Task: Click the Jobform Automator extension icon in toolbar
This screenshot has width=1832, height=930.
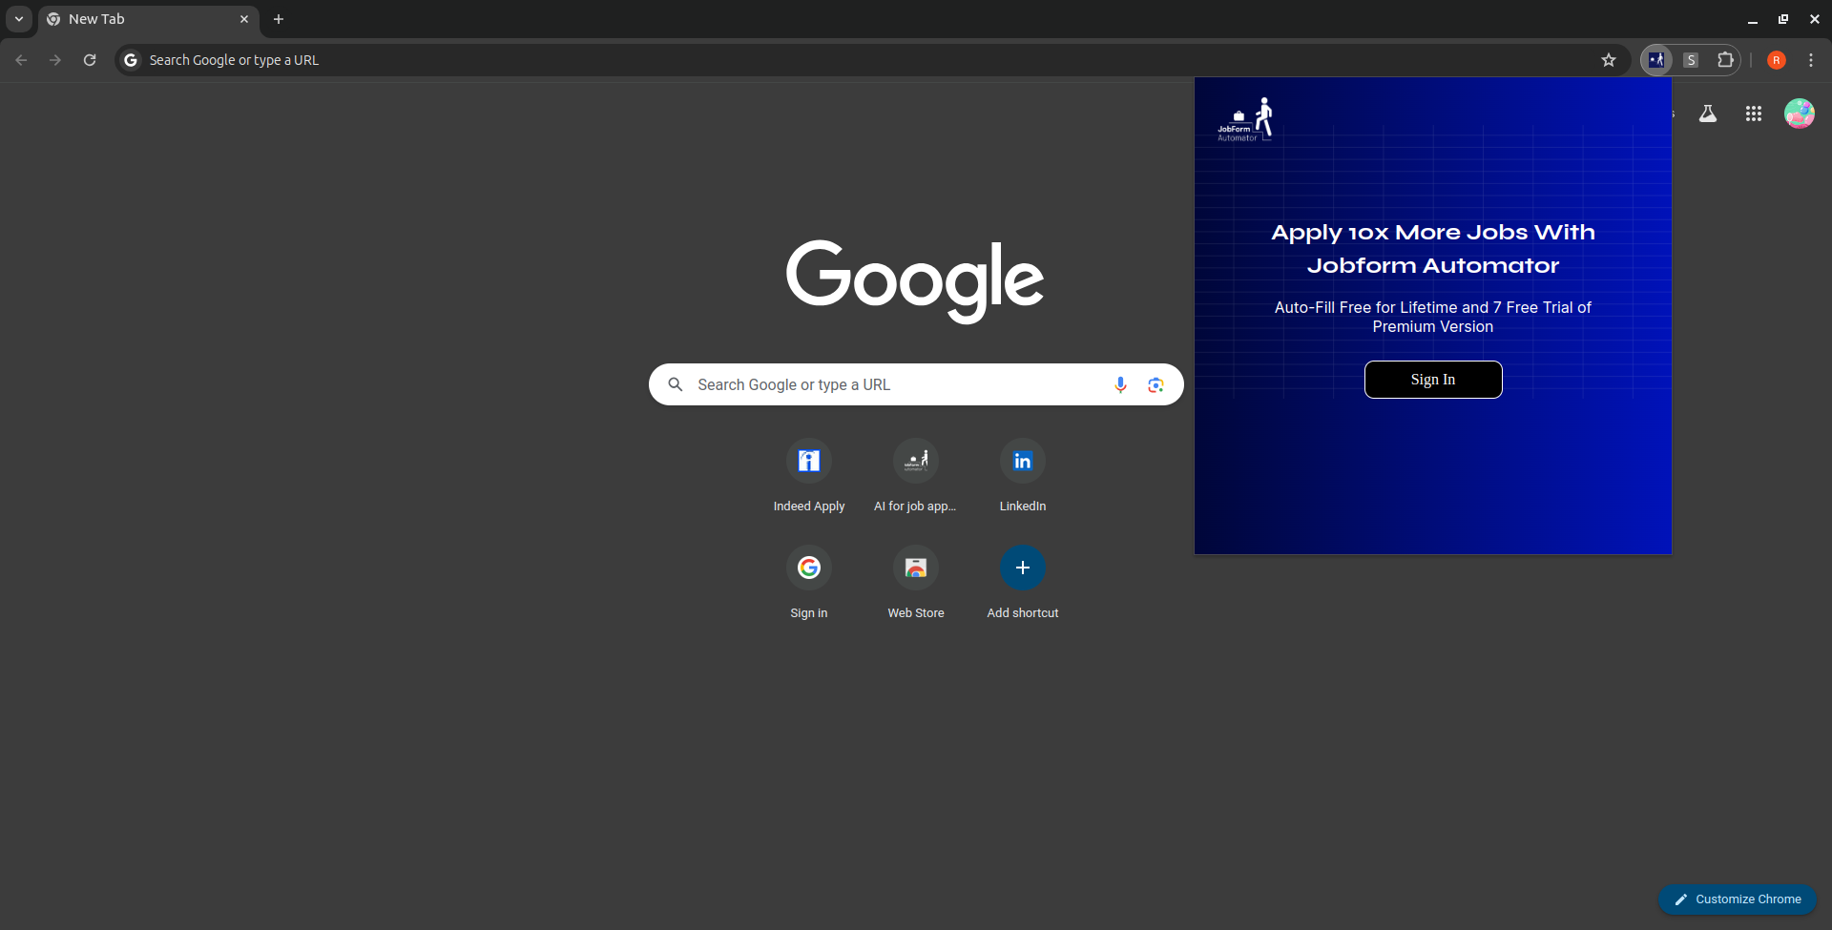Action: [1656, 60]
